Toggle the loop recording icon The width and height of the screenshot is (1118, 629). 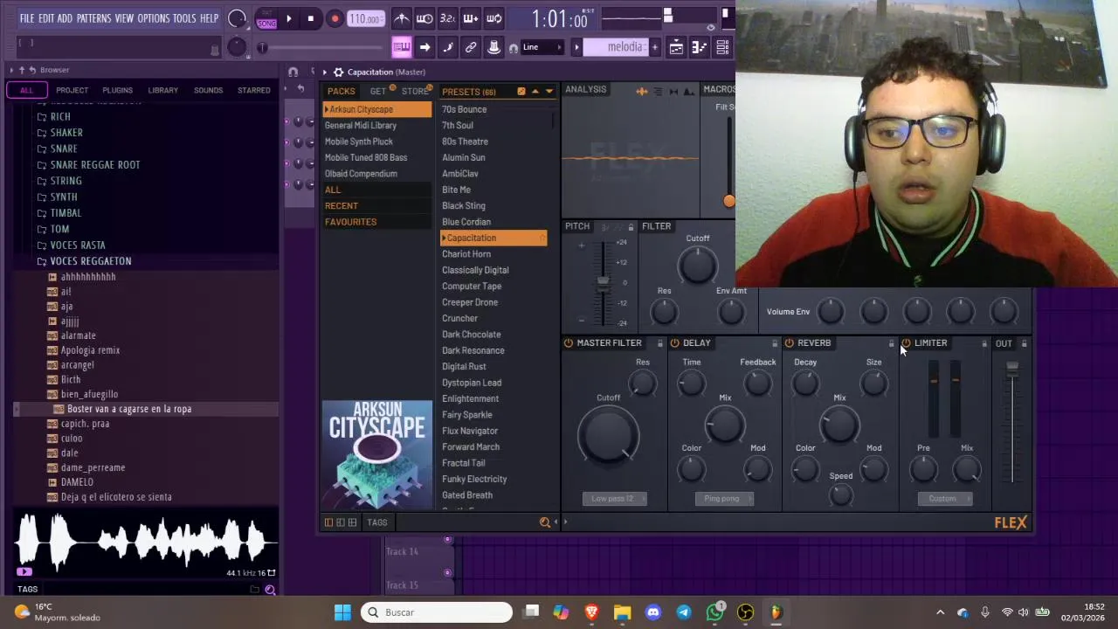[493, 18]
